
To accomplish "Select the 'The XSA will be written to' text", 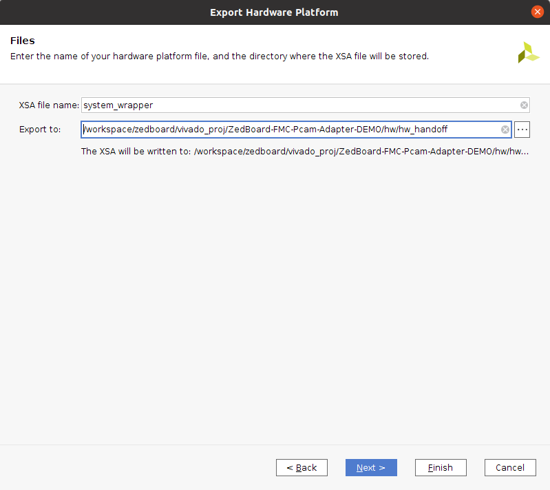I will pos(305,152).
